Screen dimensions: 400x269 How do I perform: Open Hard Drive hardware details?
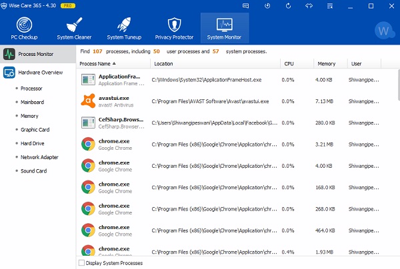(33, 143)
